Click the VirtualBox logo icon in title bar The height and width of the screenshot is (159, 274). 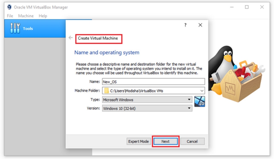pos(9,7)
